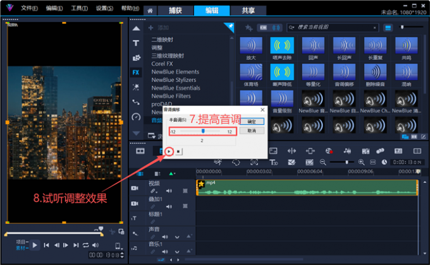Mute the 视频 track audio
This screenshot has height=265, width=430.
pos(169,191)
